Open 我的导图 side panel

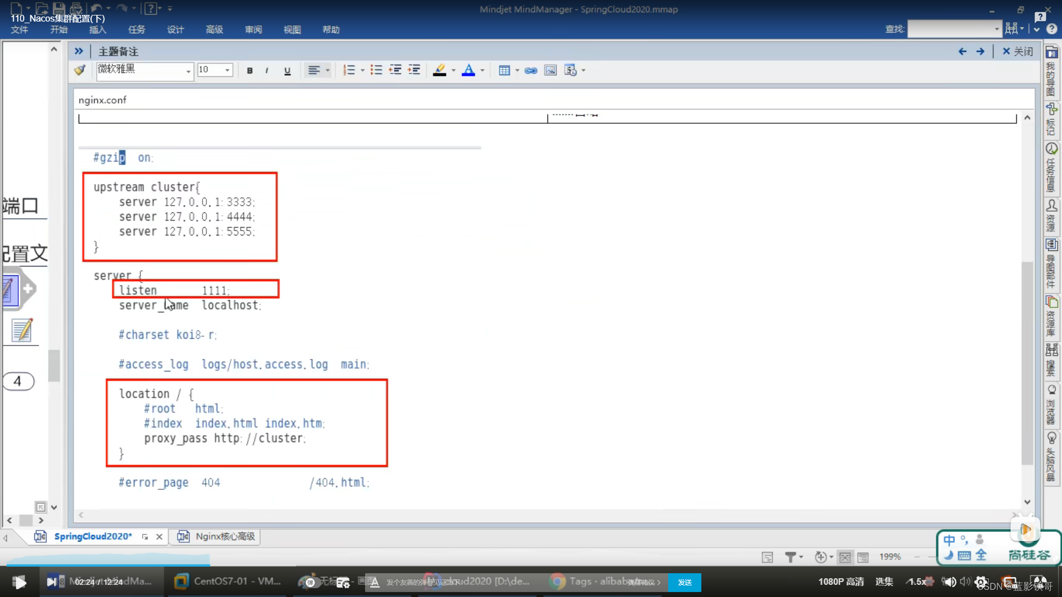(x=1051, y=71)
